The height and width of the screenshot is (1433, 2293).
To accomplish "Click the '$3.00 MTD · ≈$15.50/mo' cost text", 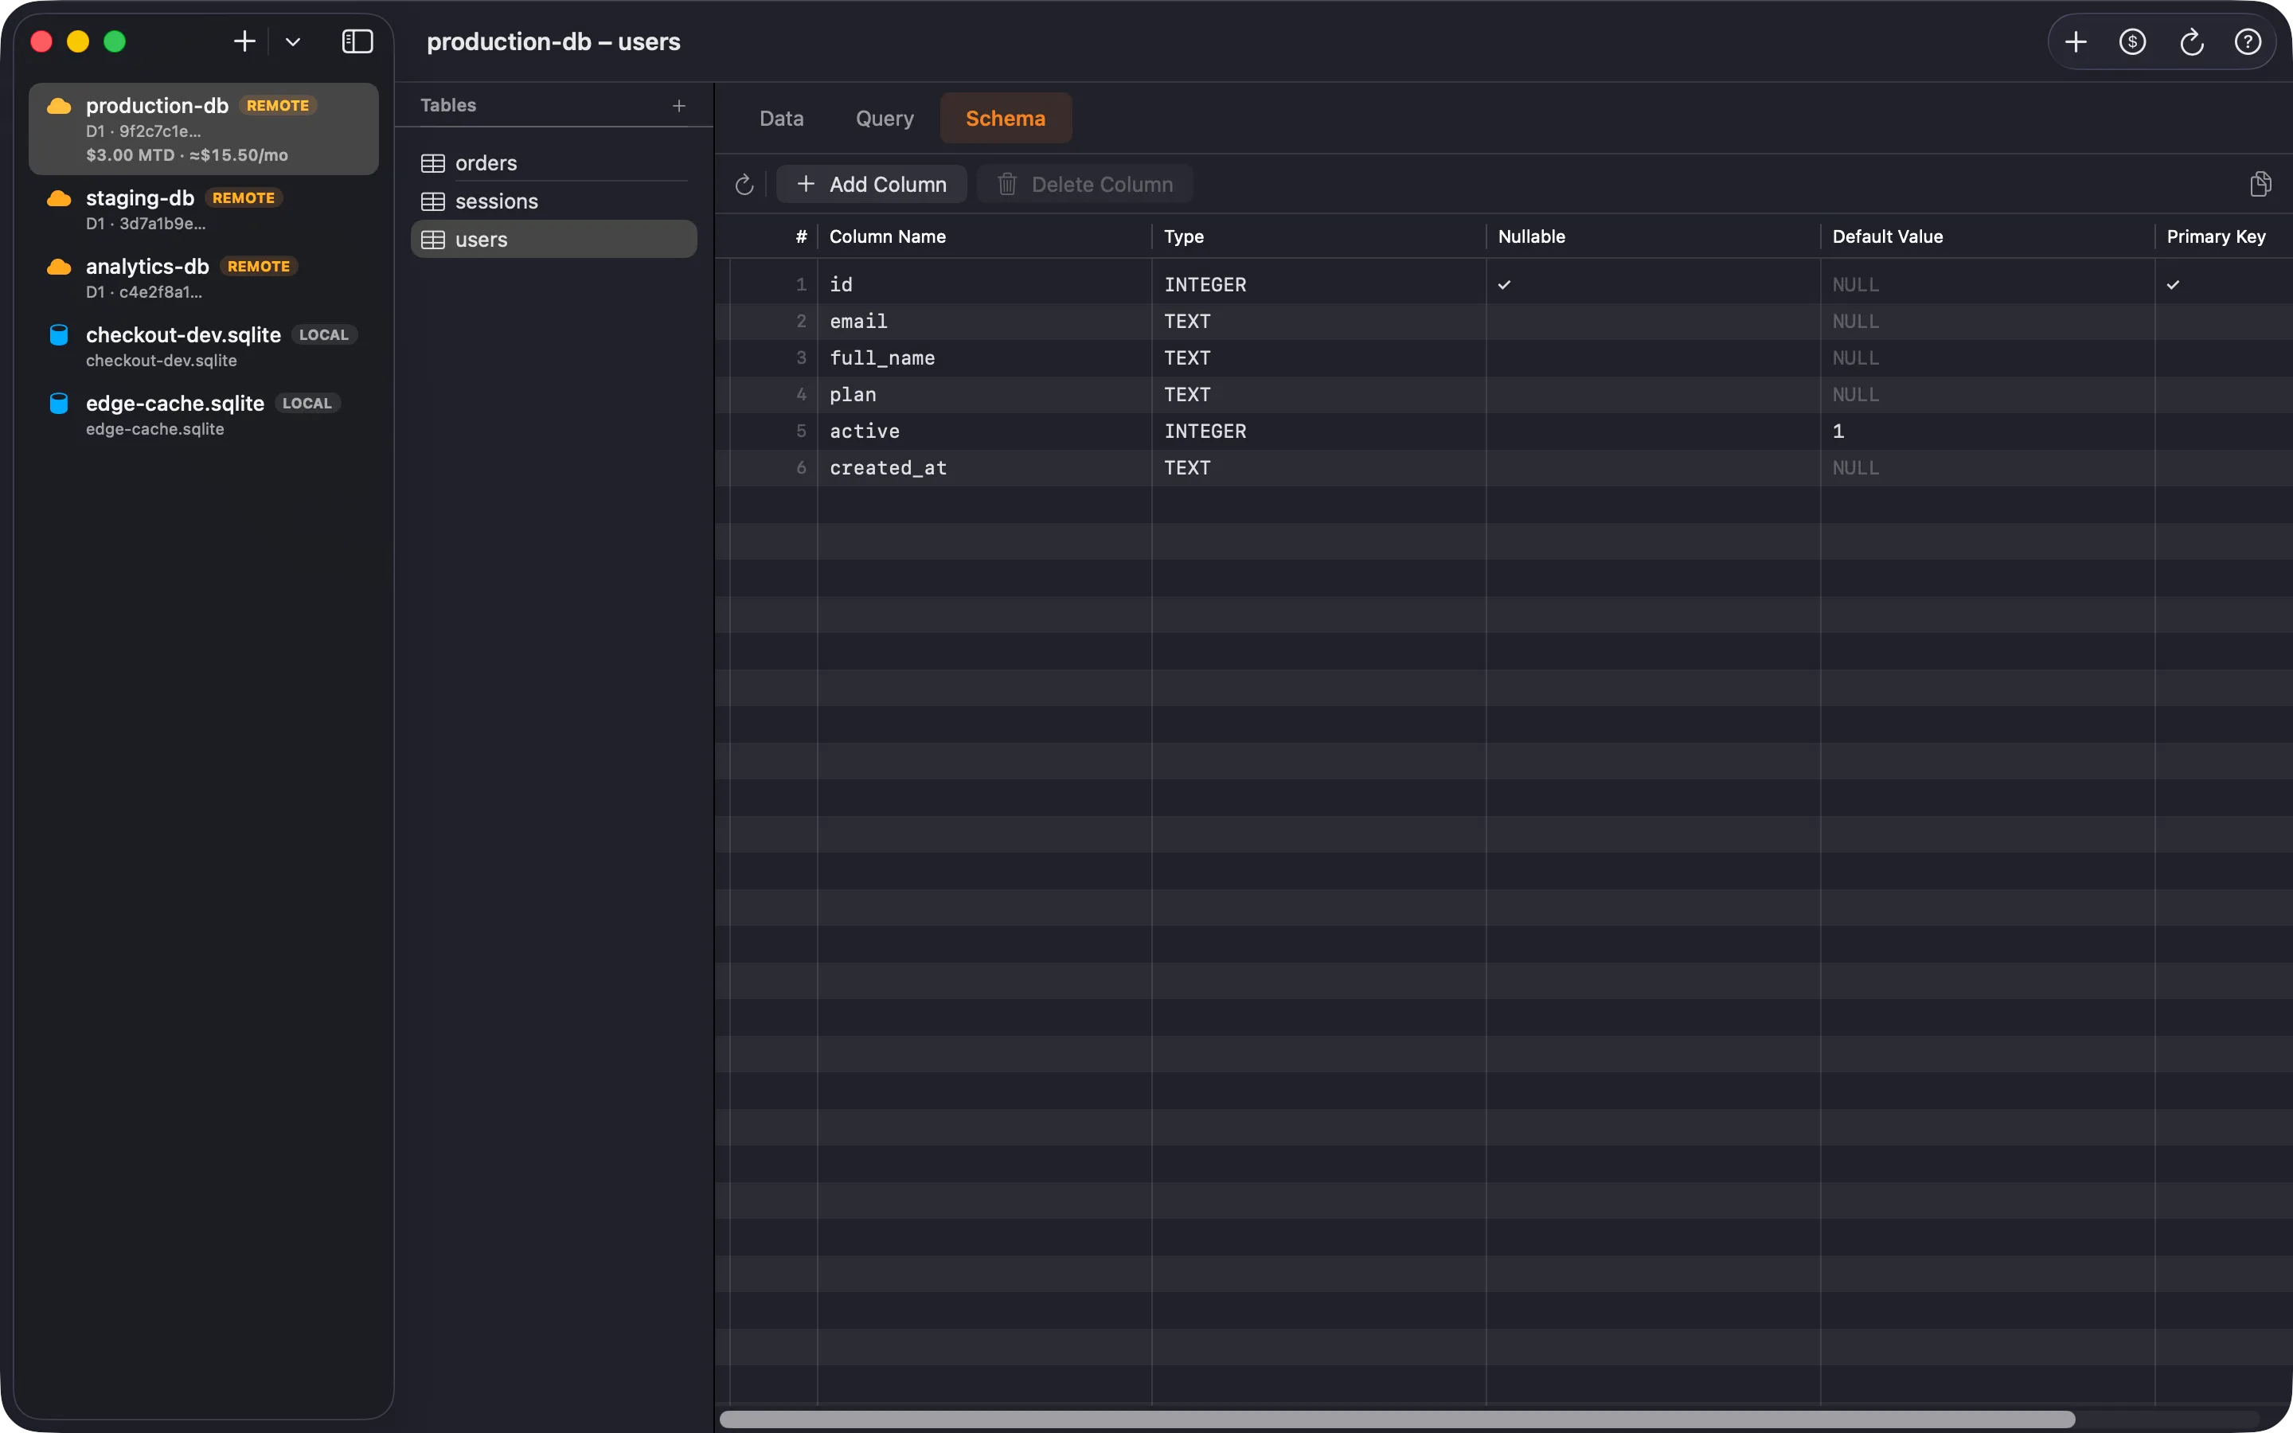I will (186, 155).
